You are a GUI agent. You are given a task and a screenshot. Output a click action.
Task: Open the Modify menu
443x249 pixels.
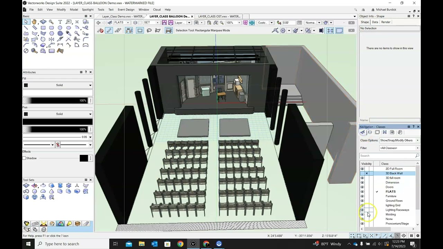point(61,10)
